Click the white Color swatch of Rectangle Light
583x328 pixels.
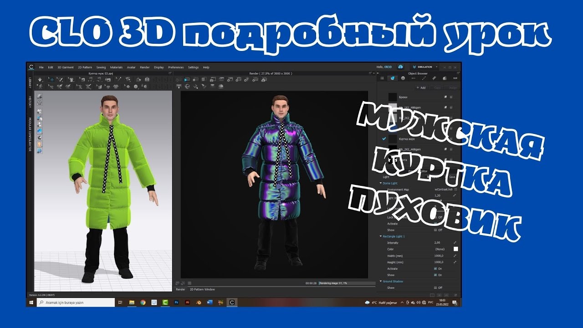pos(455,249)
